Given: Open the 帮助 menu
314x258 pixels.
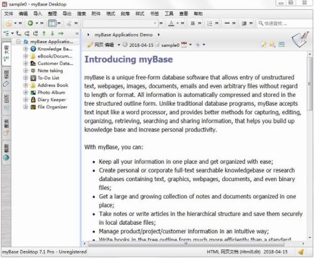Looking at the screenshot, I should [x=198, y=14].
